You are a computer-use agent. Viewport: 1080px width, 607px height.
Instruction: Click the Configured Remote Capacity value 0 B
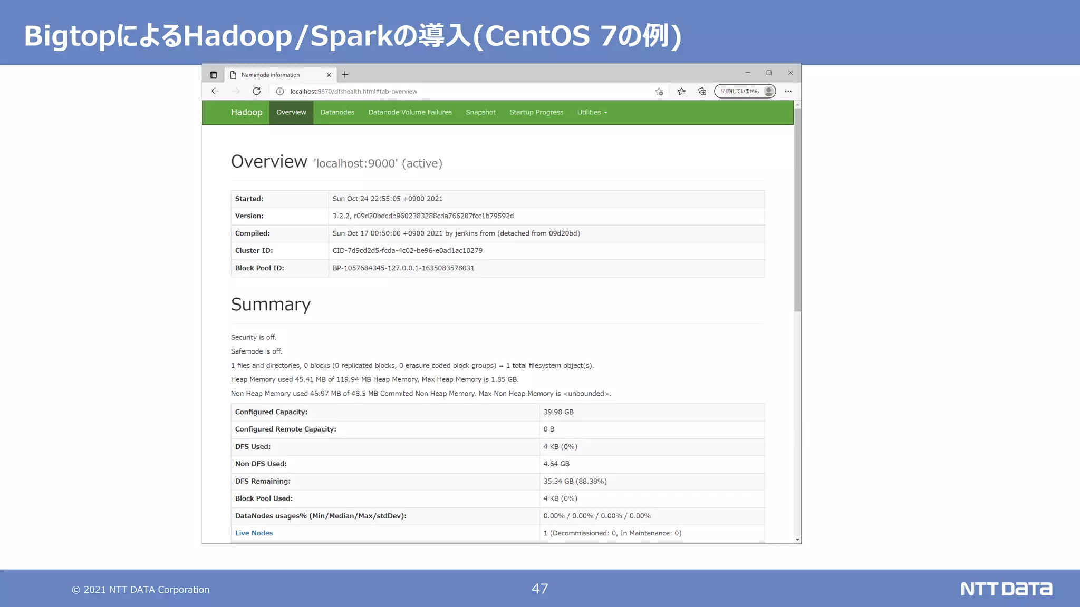pyautogui.click(x=549, y=429)
